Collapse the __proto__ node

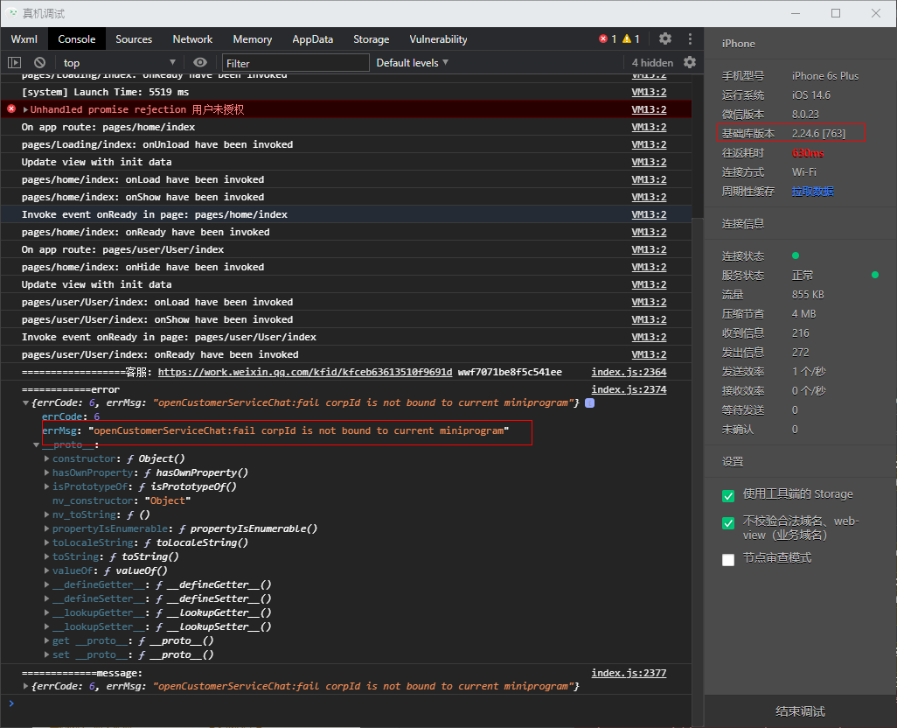[37, 444]
